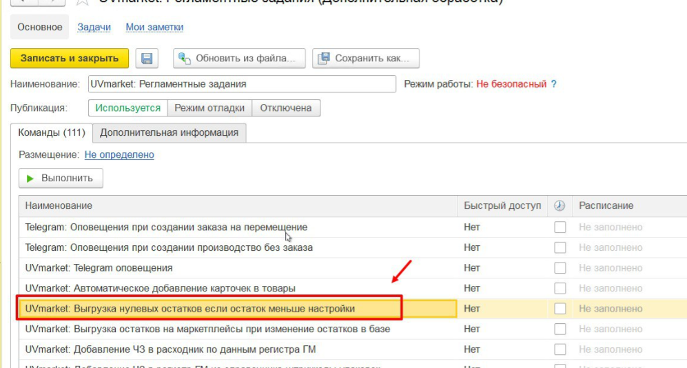Toggle schedule checkbox for Добавление ЧЗ в расходник row
The image size is (687, 368).
[560, 349]
